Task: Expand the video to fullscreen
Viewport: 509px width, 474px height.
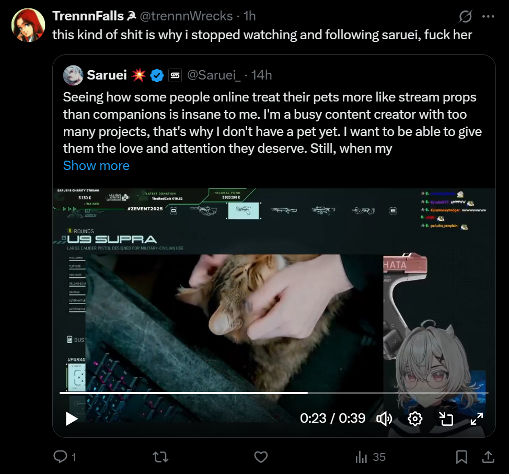Action: pyautogui.click(x=477, y=419)
